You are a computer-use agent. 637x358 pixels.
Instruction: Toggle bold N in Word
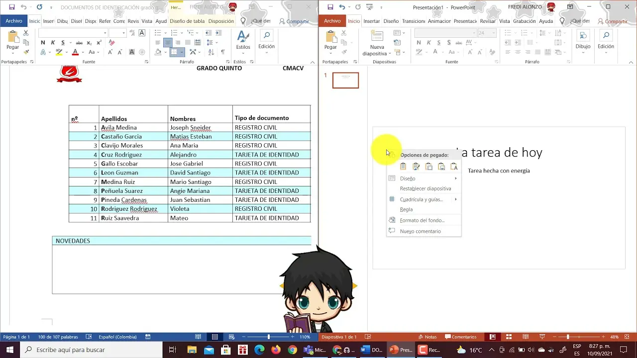[43, 43]
